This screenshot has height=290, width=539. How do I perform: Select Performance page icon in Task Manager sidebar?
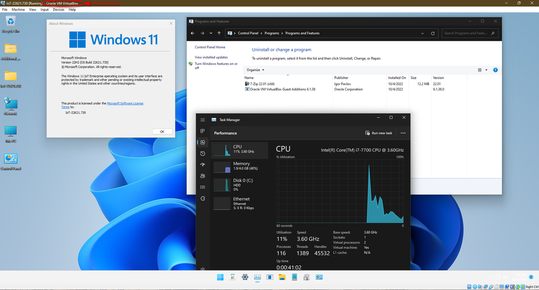203,142
